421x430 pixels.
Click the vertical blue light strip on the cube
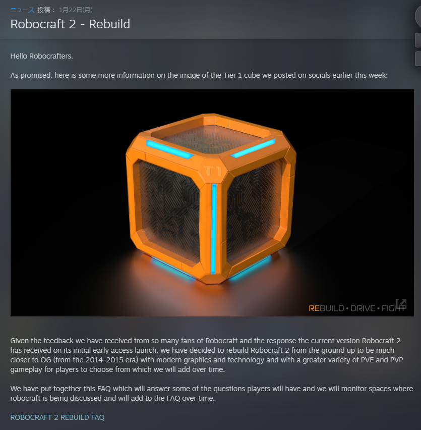[214, 229]
